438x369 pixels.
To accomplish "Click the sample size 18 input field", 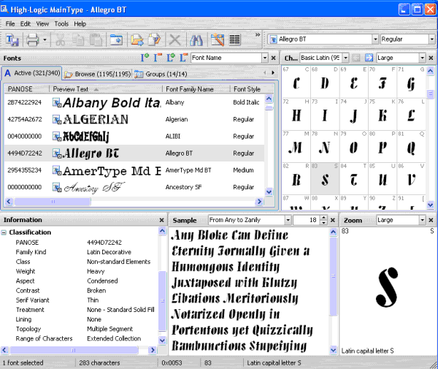I will point(306,220).
